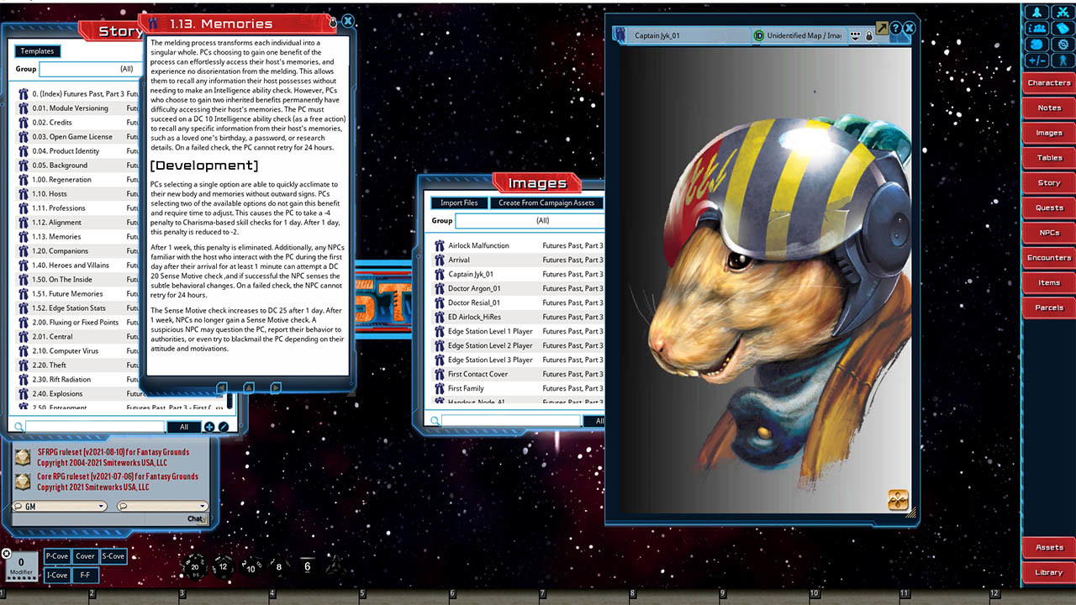
Task: Click the add story entry plus icon
Action: [209, 427]
